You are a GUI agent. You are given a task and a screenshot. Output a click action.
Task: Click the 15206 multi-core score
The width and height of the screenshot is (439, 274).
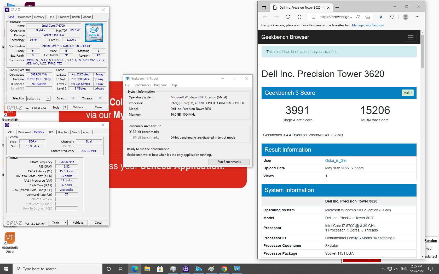(375, 110)
